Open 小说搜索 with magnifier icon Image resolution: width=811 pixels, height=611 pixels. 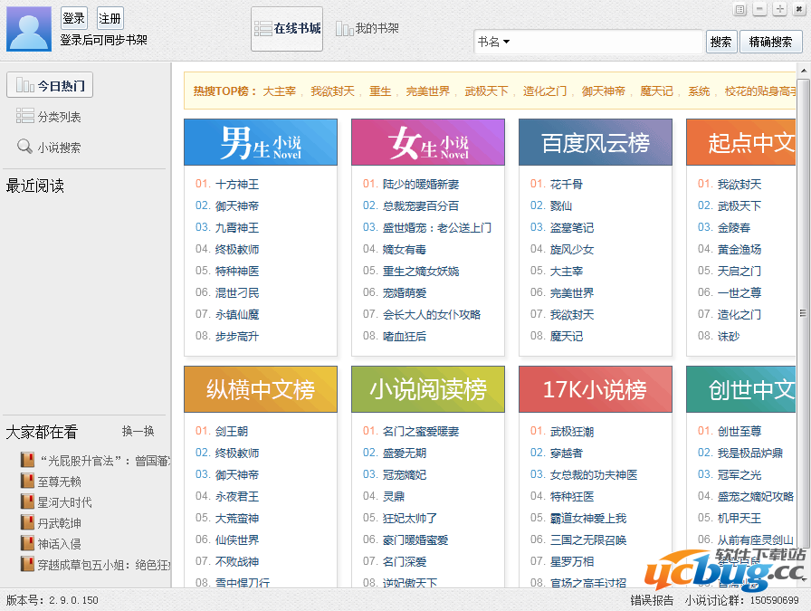[49, 148]
